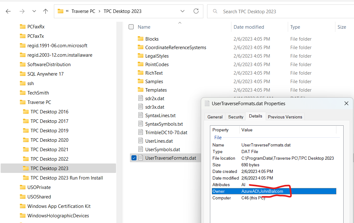Open the recent locations chevron
Image resolution: width=354 pixels, height=223 pixels.
click(34, 11)
